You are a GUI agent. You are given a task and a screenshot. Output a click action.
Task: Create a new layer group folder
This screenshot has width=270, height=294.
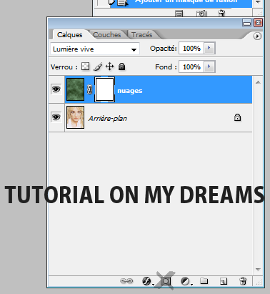point(204,281)
